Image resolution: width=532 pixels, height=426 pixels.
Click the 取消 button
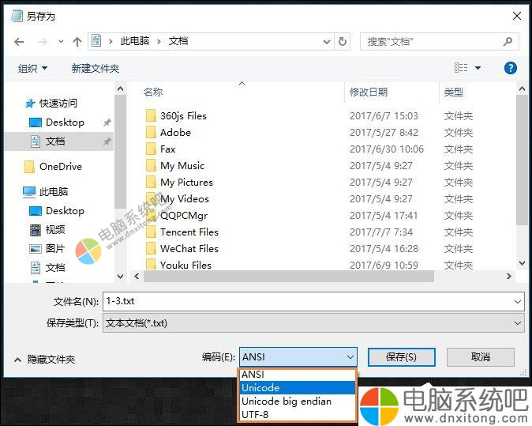tap(481, 357)
